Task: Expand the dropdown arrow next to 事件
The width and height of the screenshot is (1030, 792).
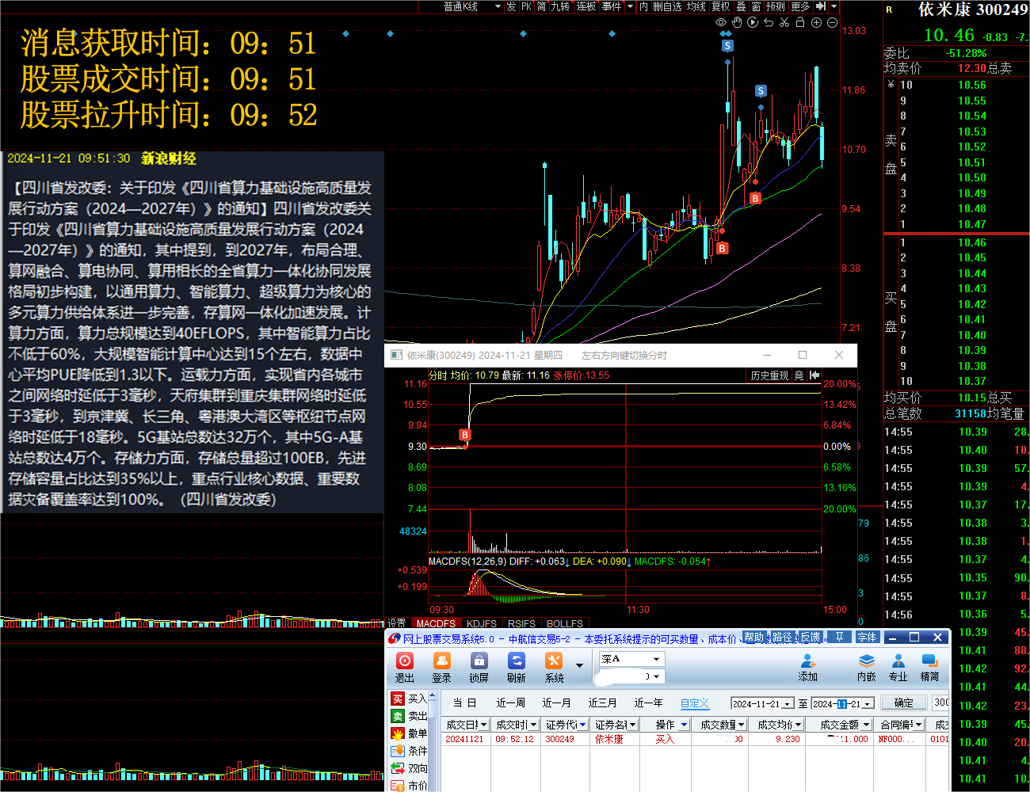Action: [630, 6]
